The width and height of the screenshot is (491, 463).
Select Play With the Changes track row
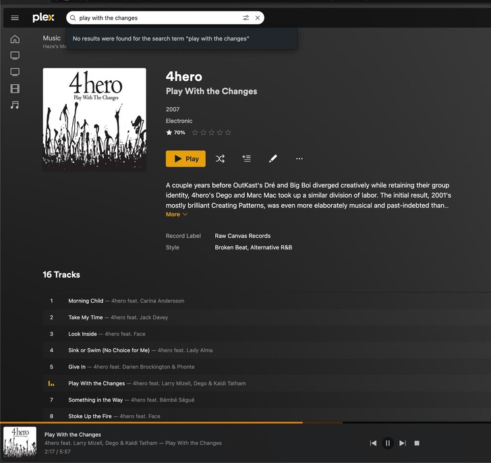267,383
